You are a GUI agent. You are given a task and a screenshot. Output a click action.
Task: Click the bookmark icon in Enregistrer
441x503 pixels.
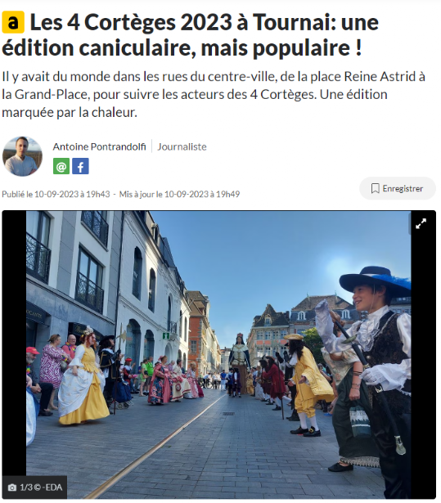pos(376,189)
